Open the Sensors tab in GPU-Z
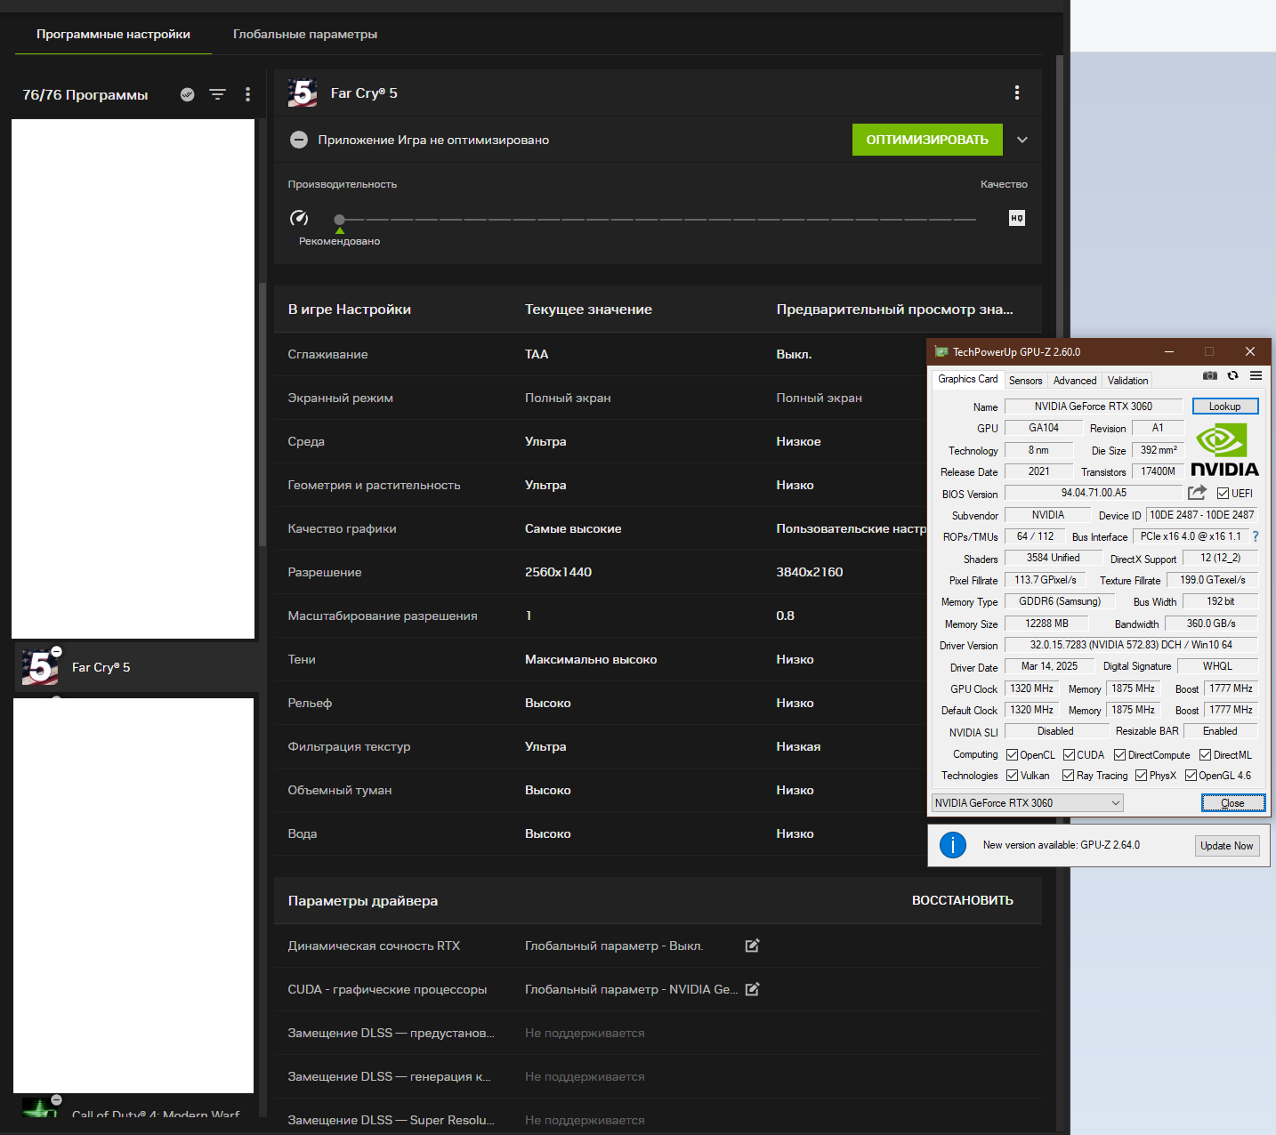This screenshot has height=1135, width=1276. [1025, 381]
